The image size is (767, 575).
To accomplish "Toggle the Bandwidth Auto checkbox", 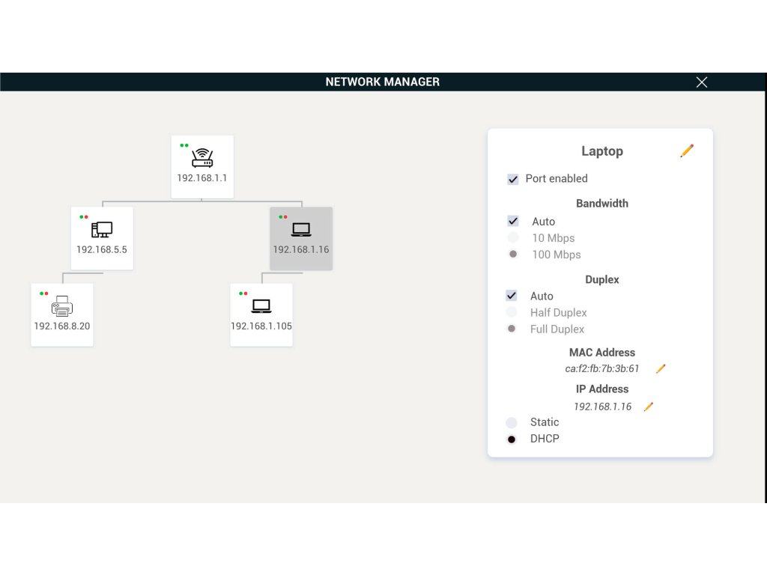I will click(x=513, y=222).
